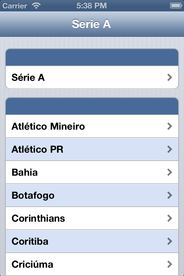The image size is (184, 276).
Task: Select the Série A league row
Action: tap(28, 78)
